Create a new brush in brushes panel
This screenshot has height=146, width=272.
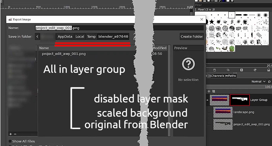coord(215,70)
